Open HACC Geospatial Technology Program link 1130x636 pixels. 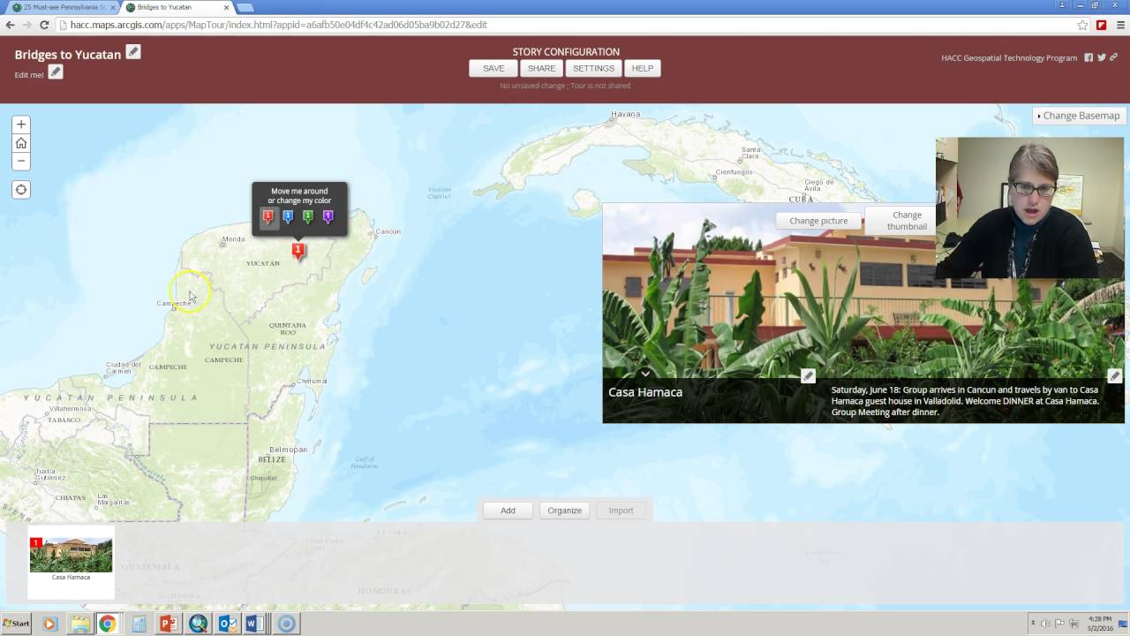[x=1009, y=58]
